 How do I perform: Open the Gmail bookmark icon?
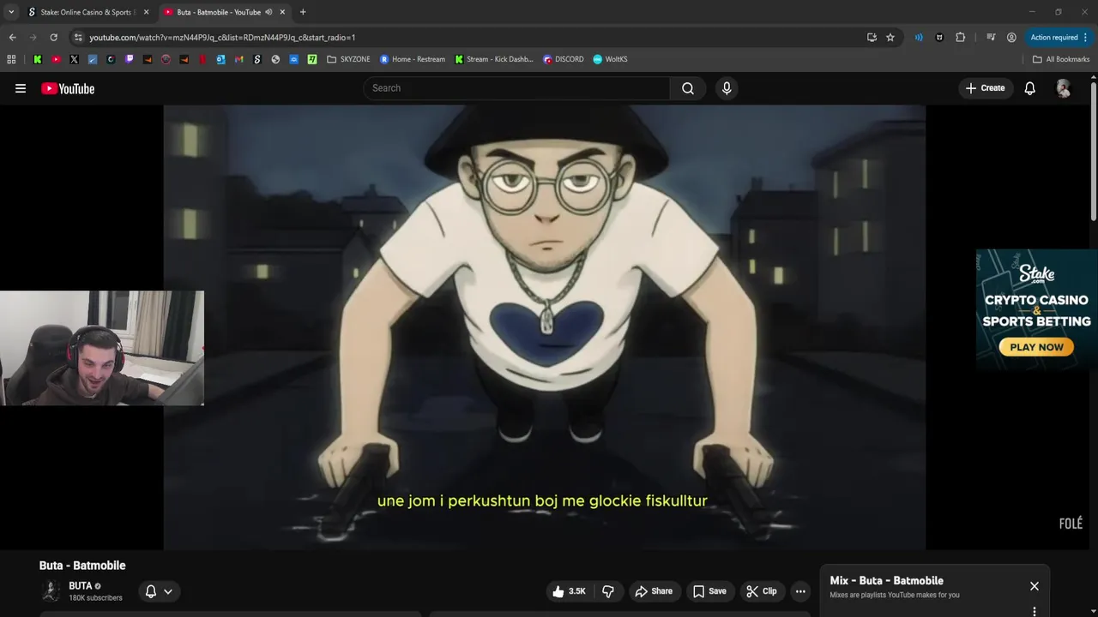point(239,59)
